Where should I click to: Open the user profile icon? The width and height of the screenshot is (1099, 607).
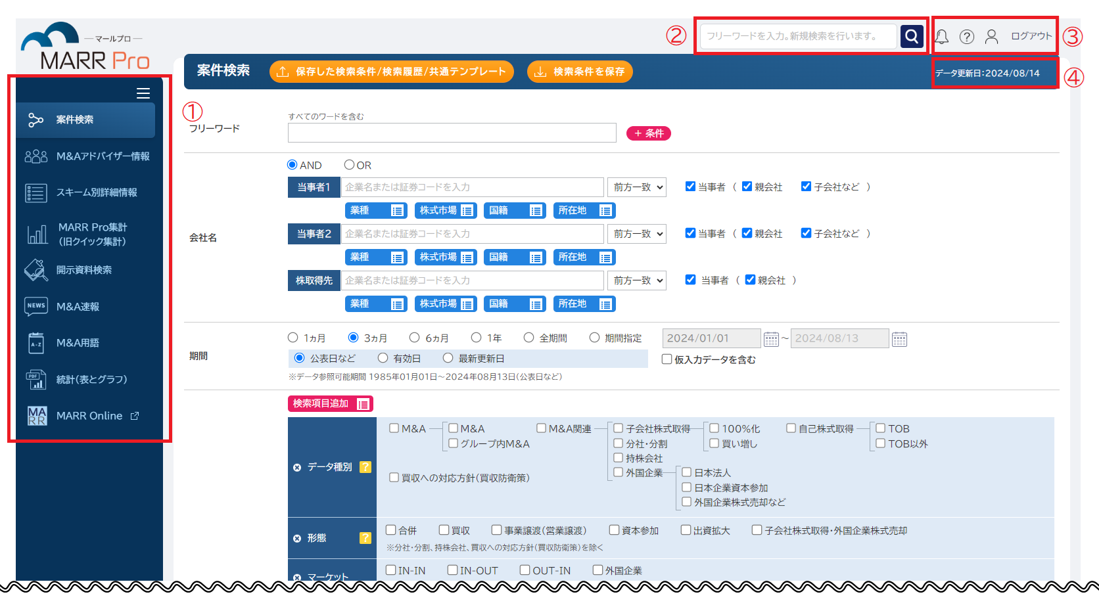(x=991, y=37)
